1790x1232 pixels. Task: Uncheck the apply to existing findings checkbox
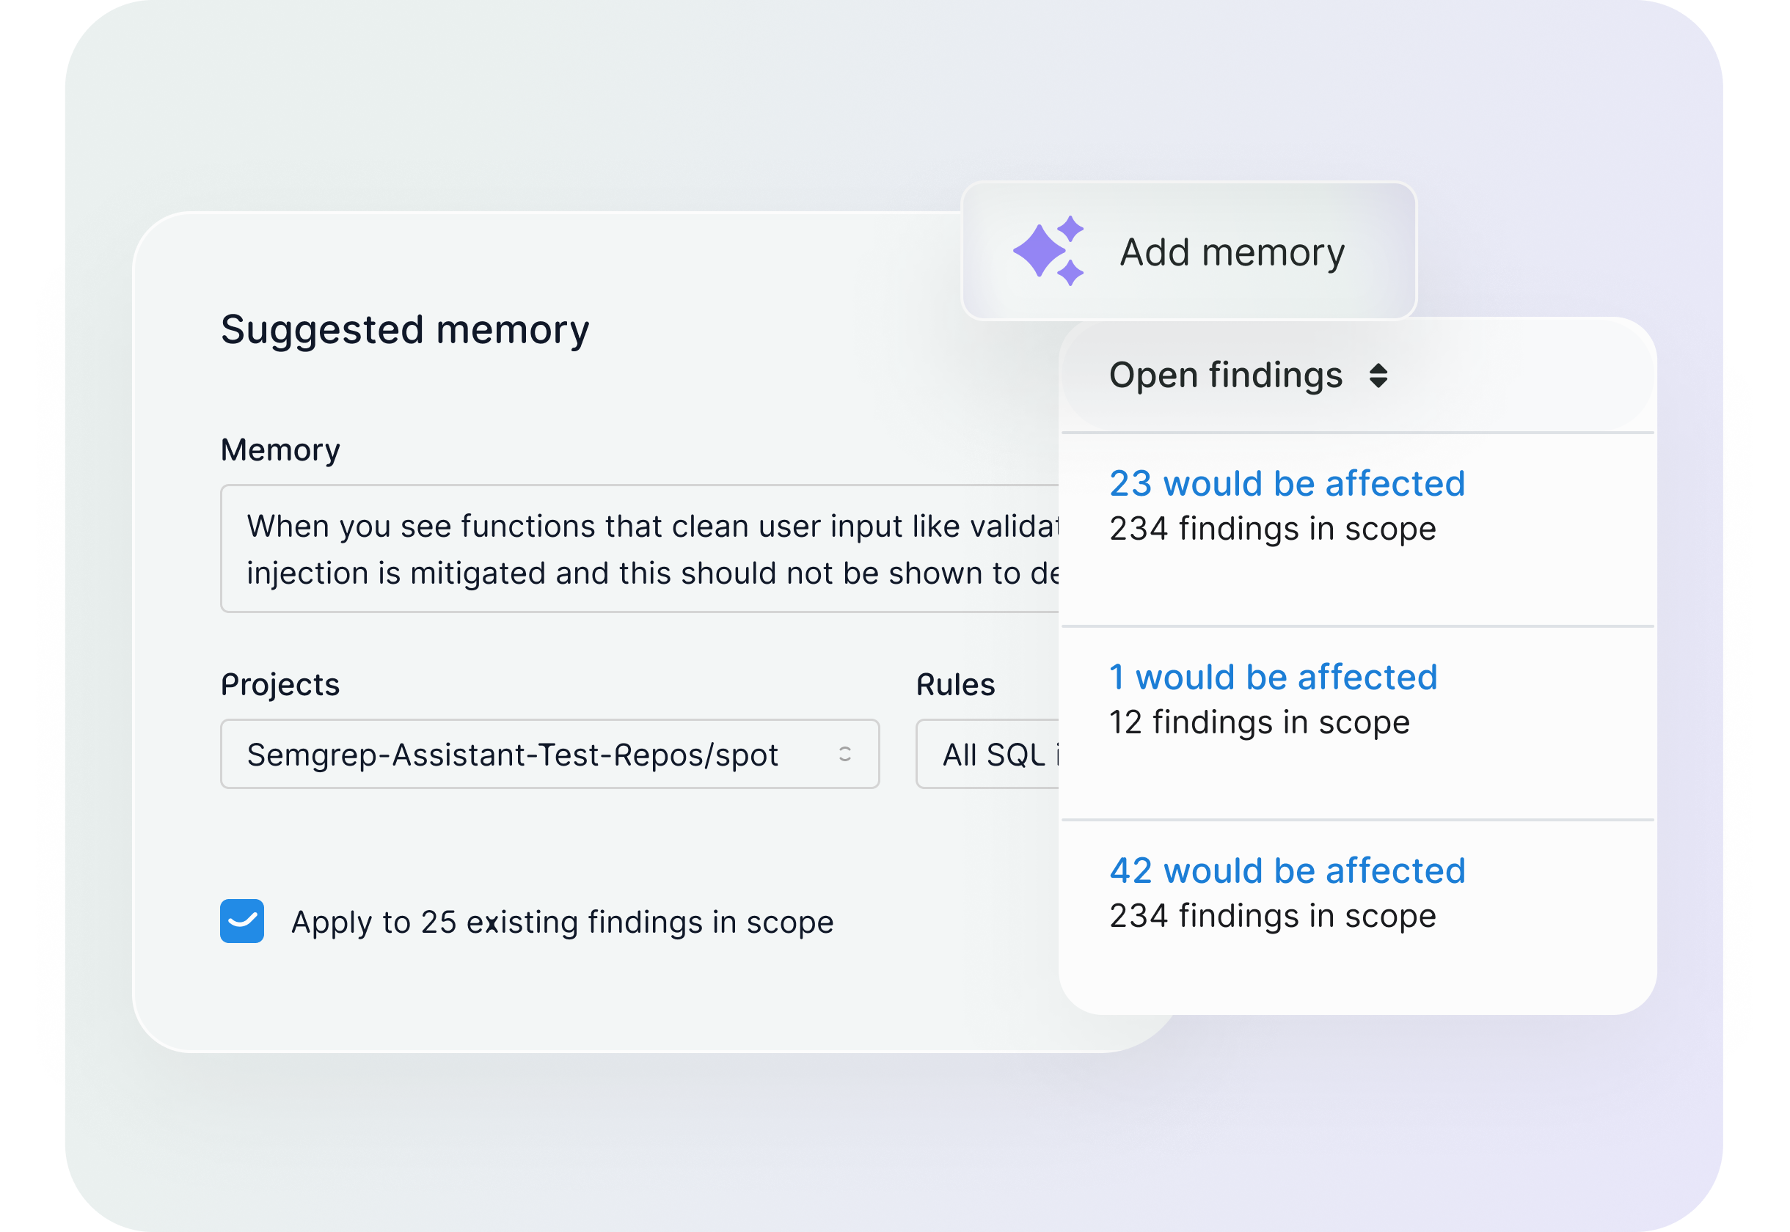click(x=241, y=921)
